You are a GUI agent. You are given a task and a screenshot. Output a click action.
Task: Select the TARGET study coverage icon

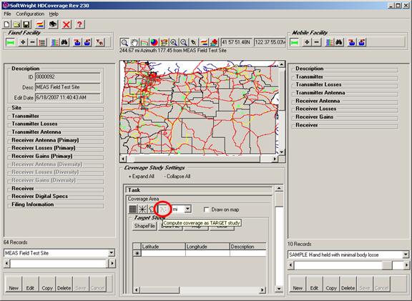(163, 209)
